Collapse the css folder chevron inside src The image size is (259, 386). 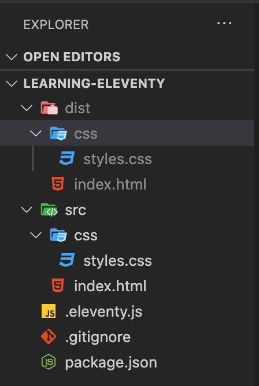pos(36,235)
